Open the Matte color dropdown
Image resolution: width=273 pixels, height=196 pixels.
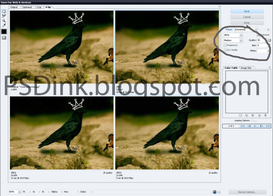click(263, 51)
